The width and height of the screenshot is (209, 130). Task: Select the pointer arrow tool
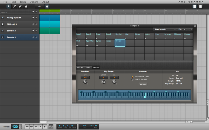(x=8, y=6)
